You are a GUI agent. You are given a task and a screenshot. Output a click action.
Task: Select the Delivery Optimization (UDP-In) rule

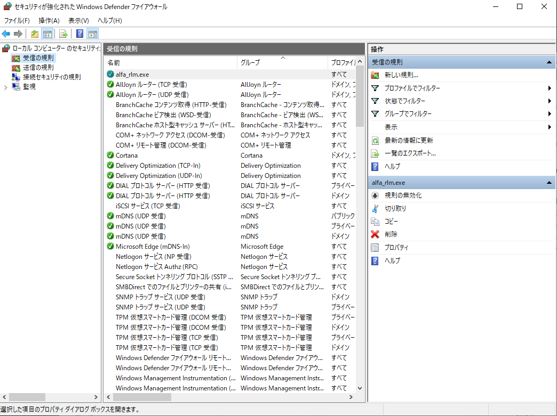click(230, 176)
